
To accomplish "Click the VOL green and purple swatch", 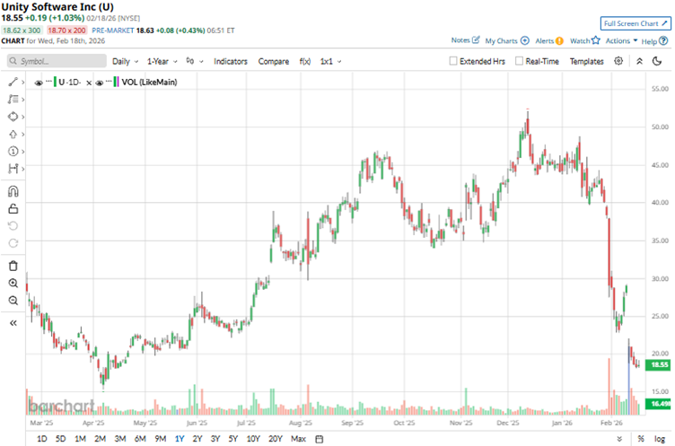I will pyautogui.click(x=116, y=82).
